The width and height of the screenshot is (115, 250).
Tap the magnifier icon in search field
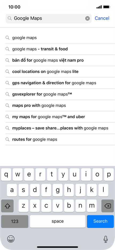10,19
